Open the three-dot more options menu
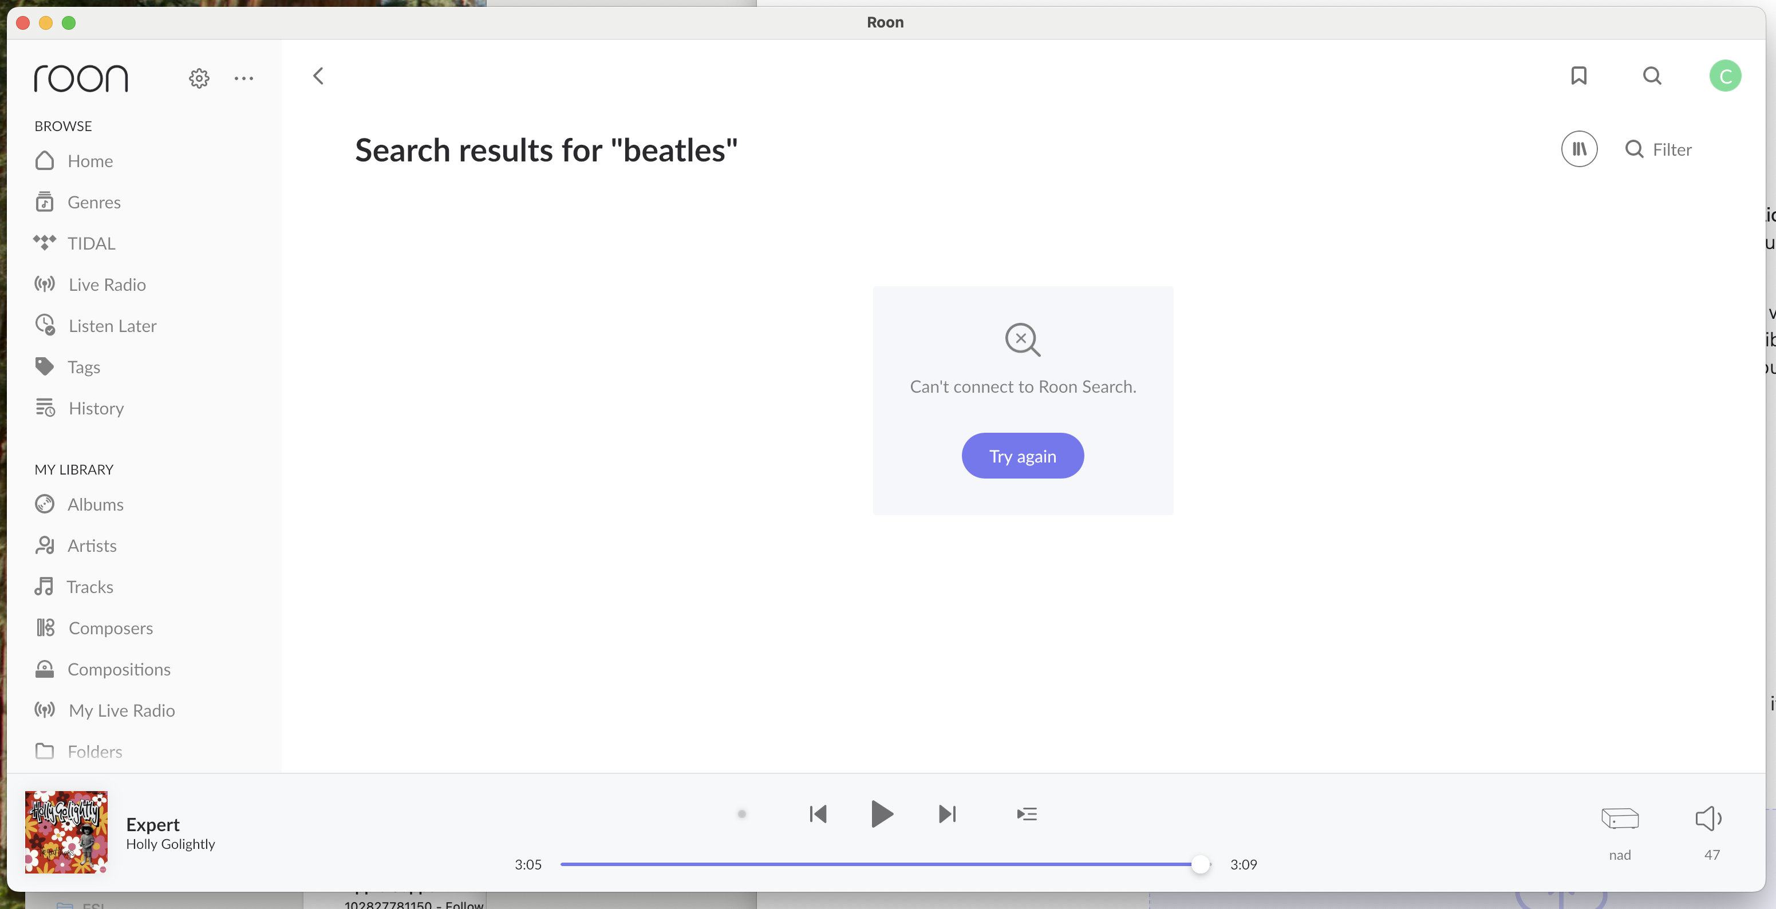This screenshot has width=1776, height=909. [243, 78]
